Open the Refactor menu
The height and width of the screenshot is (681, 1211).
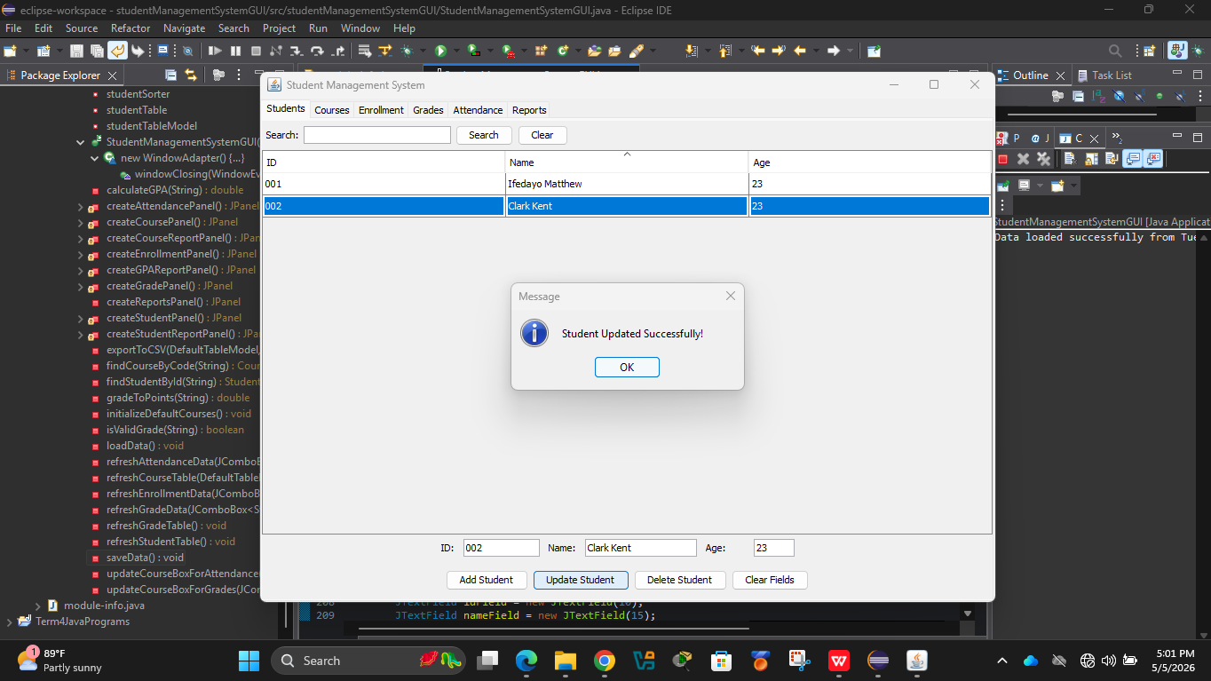pos(131,28)
